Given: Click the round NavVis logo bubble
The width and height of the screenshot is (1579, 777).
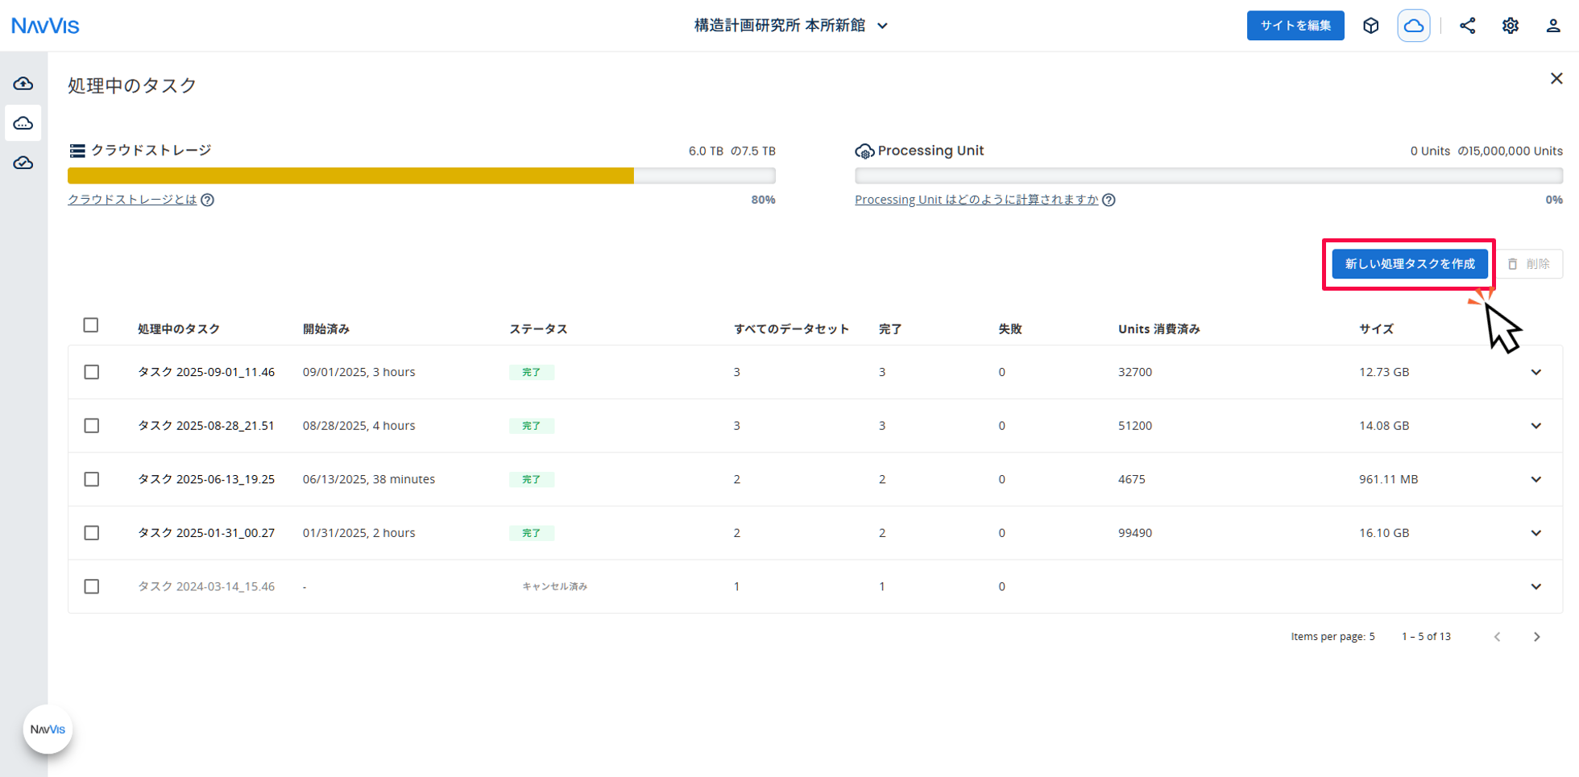Looking at the screenshot, I should (x=48, y=729).
